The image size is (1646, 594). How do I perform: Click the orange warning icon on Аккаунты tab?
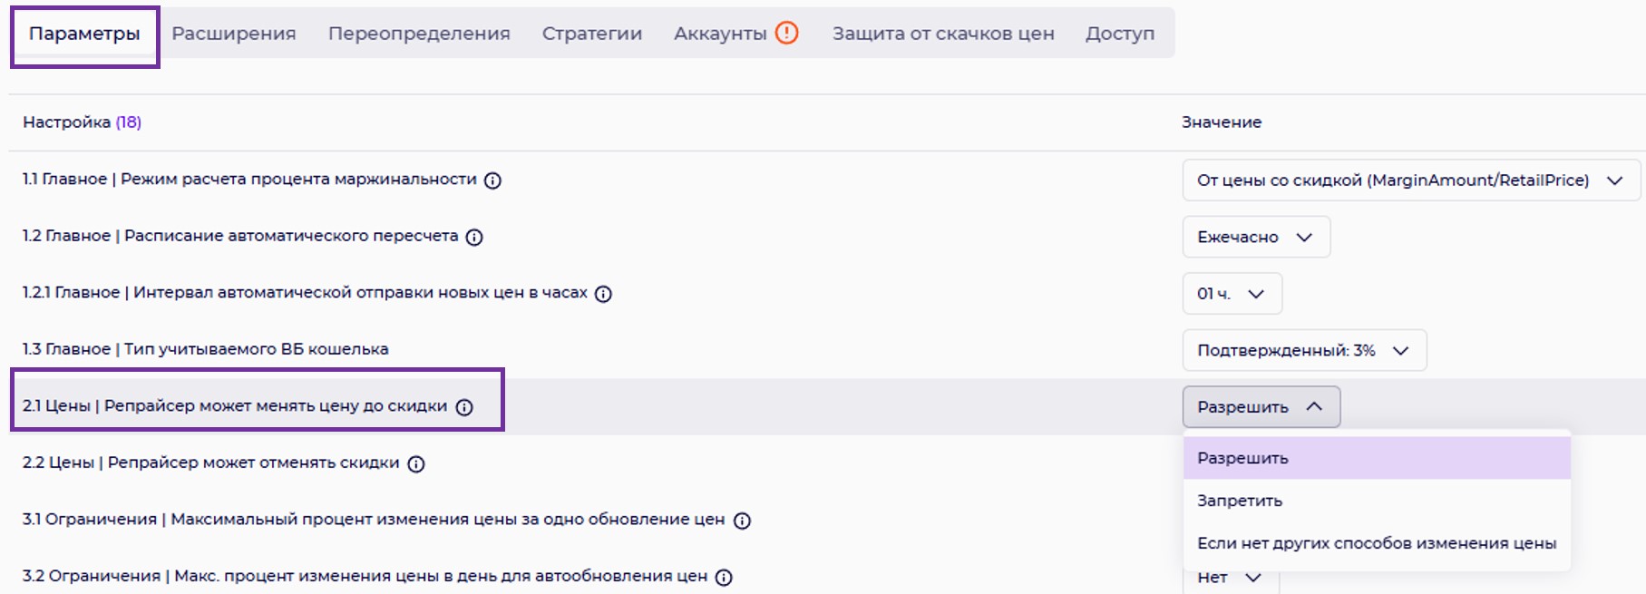click(787, 33)
